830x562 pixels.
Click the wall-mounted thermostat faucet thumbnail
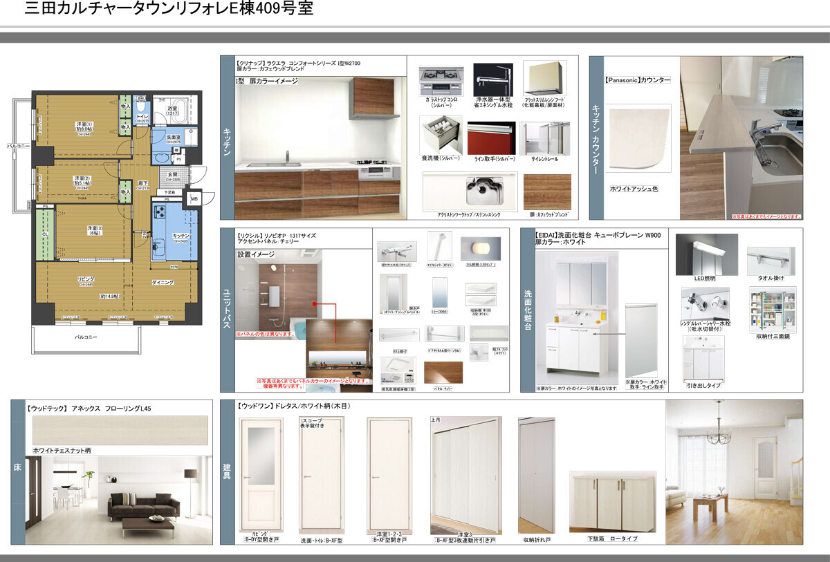[397, 251]
